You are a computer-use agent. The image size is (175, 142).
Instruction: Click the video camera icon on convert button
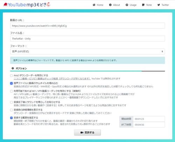[82, 133]
